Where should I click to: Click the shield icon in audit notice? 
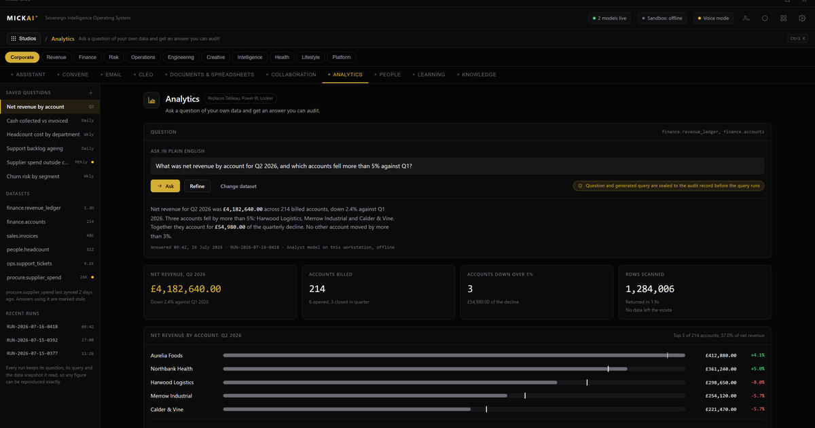click(x=580, y=185)
